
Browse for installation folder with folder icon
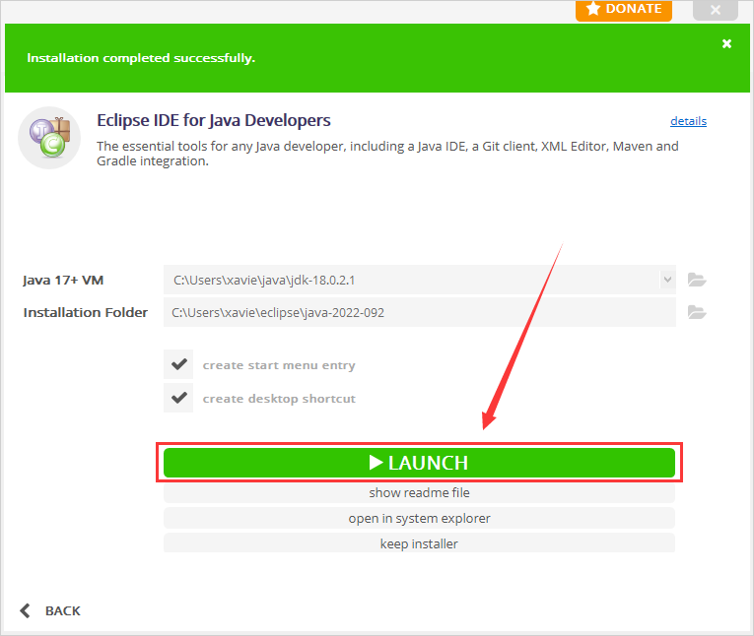[697, 313]
